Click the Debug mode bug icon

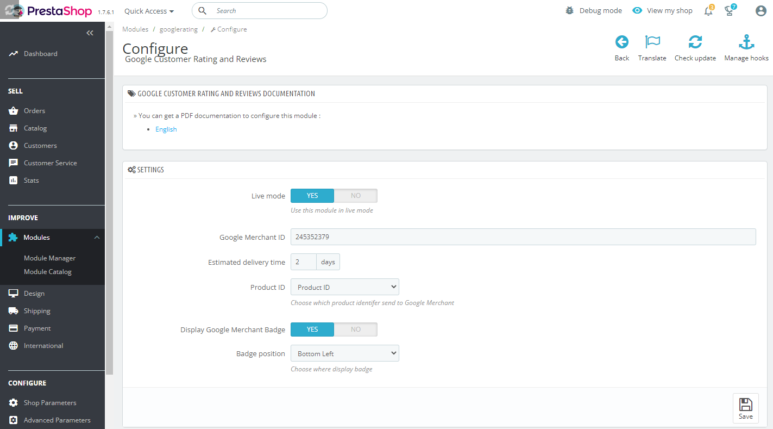pyautogui.click(x=569, y=10)
